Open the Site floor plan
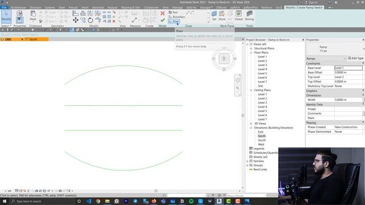Viewport: 365px width, 205px height. (260, 86)
